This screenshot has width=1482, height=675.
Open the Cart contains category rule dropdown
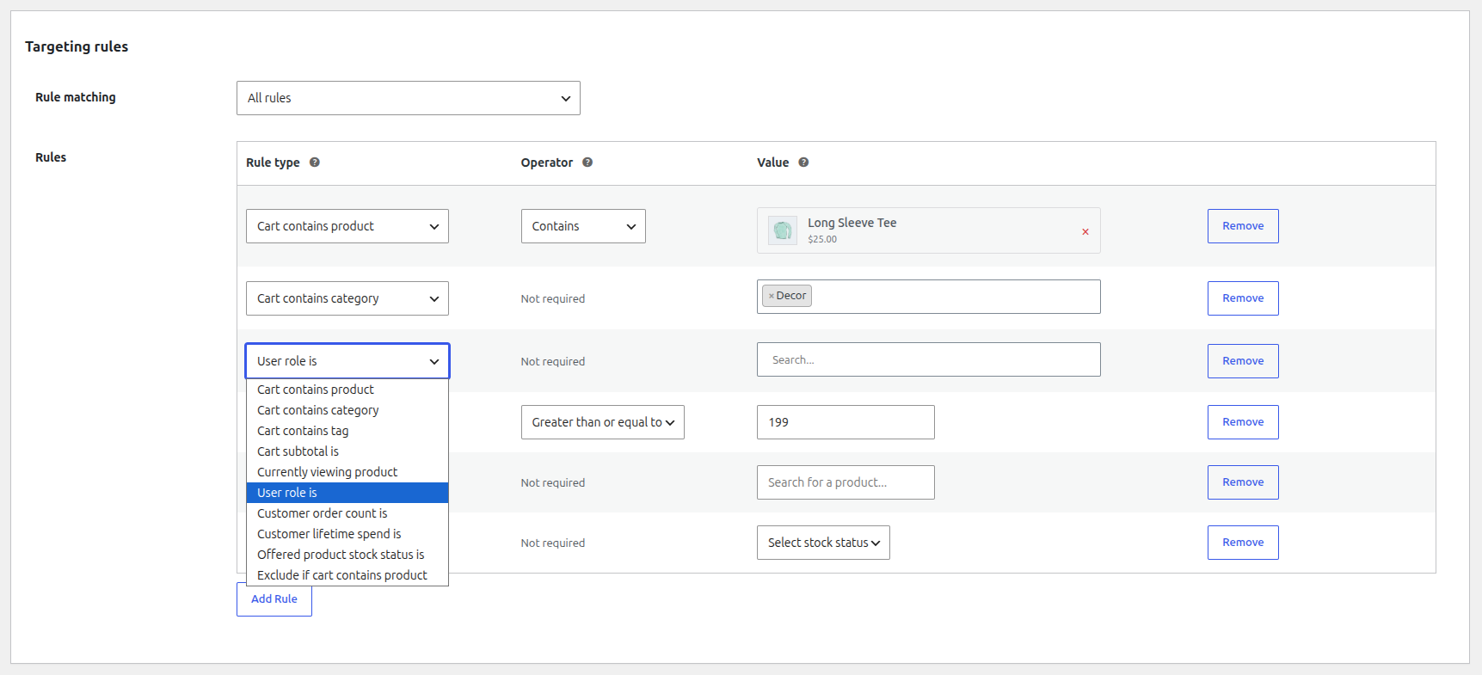point(347,298)
